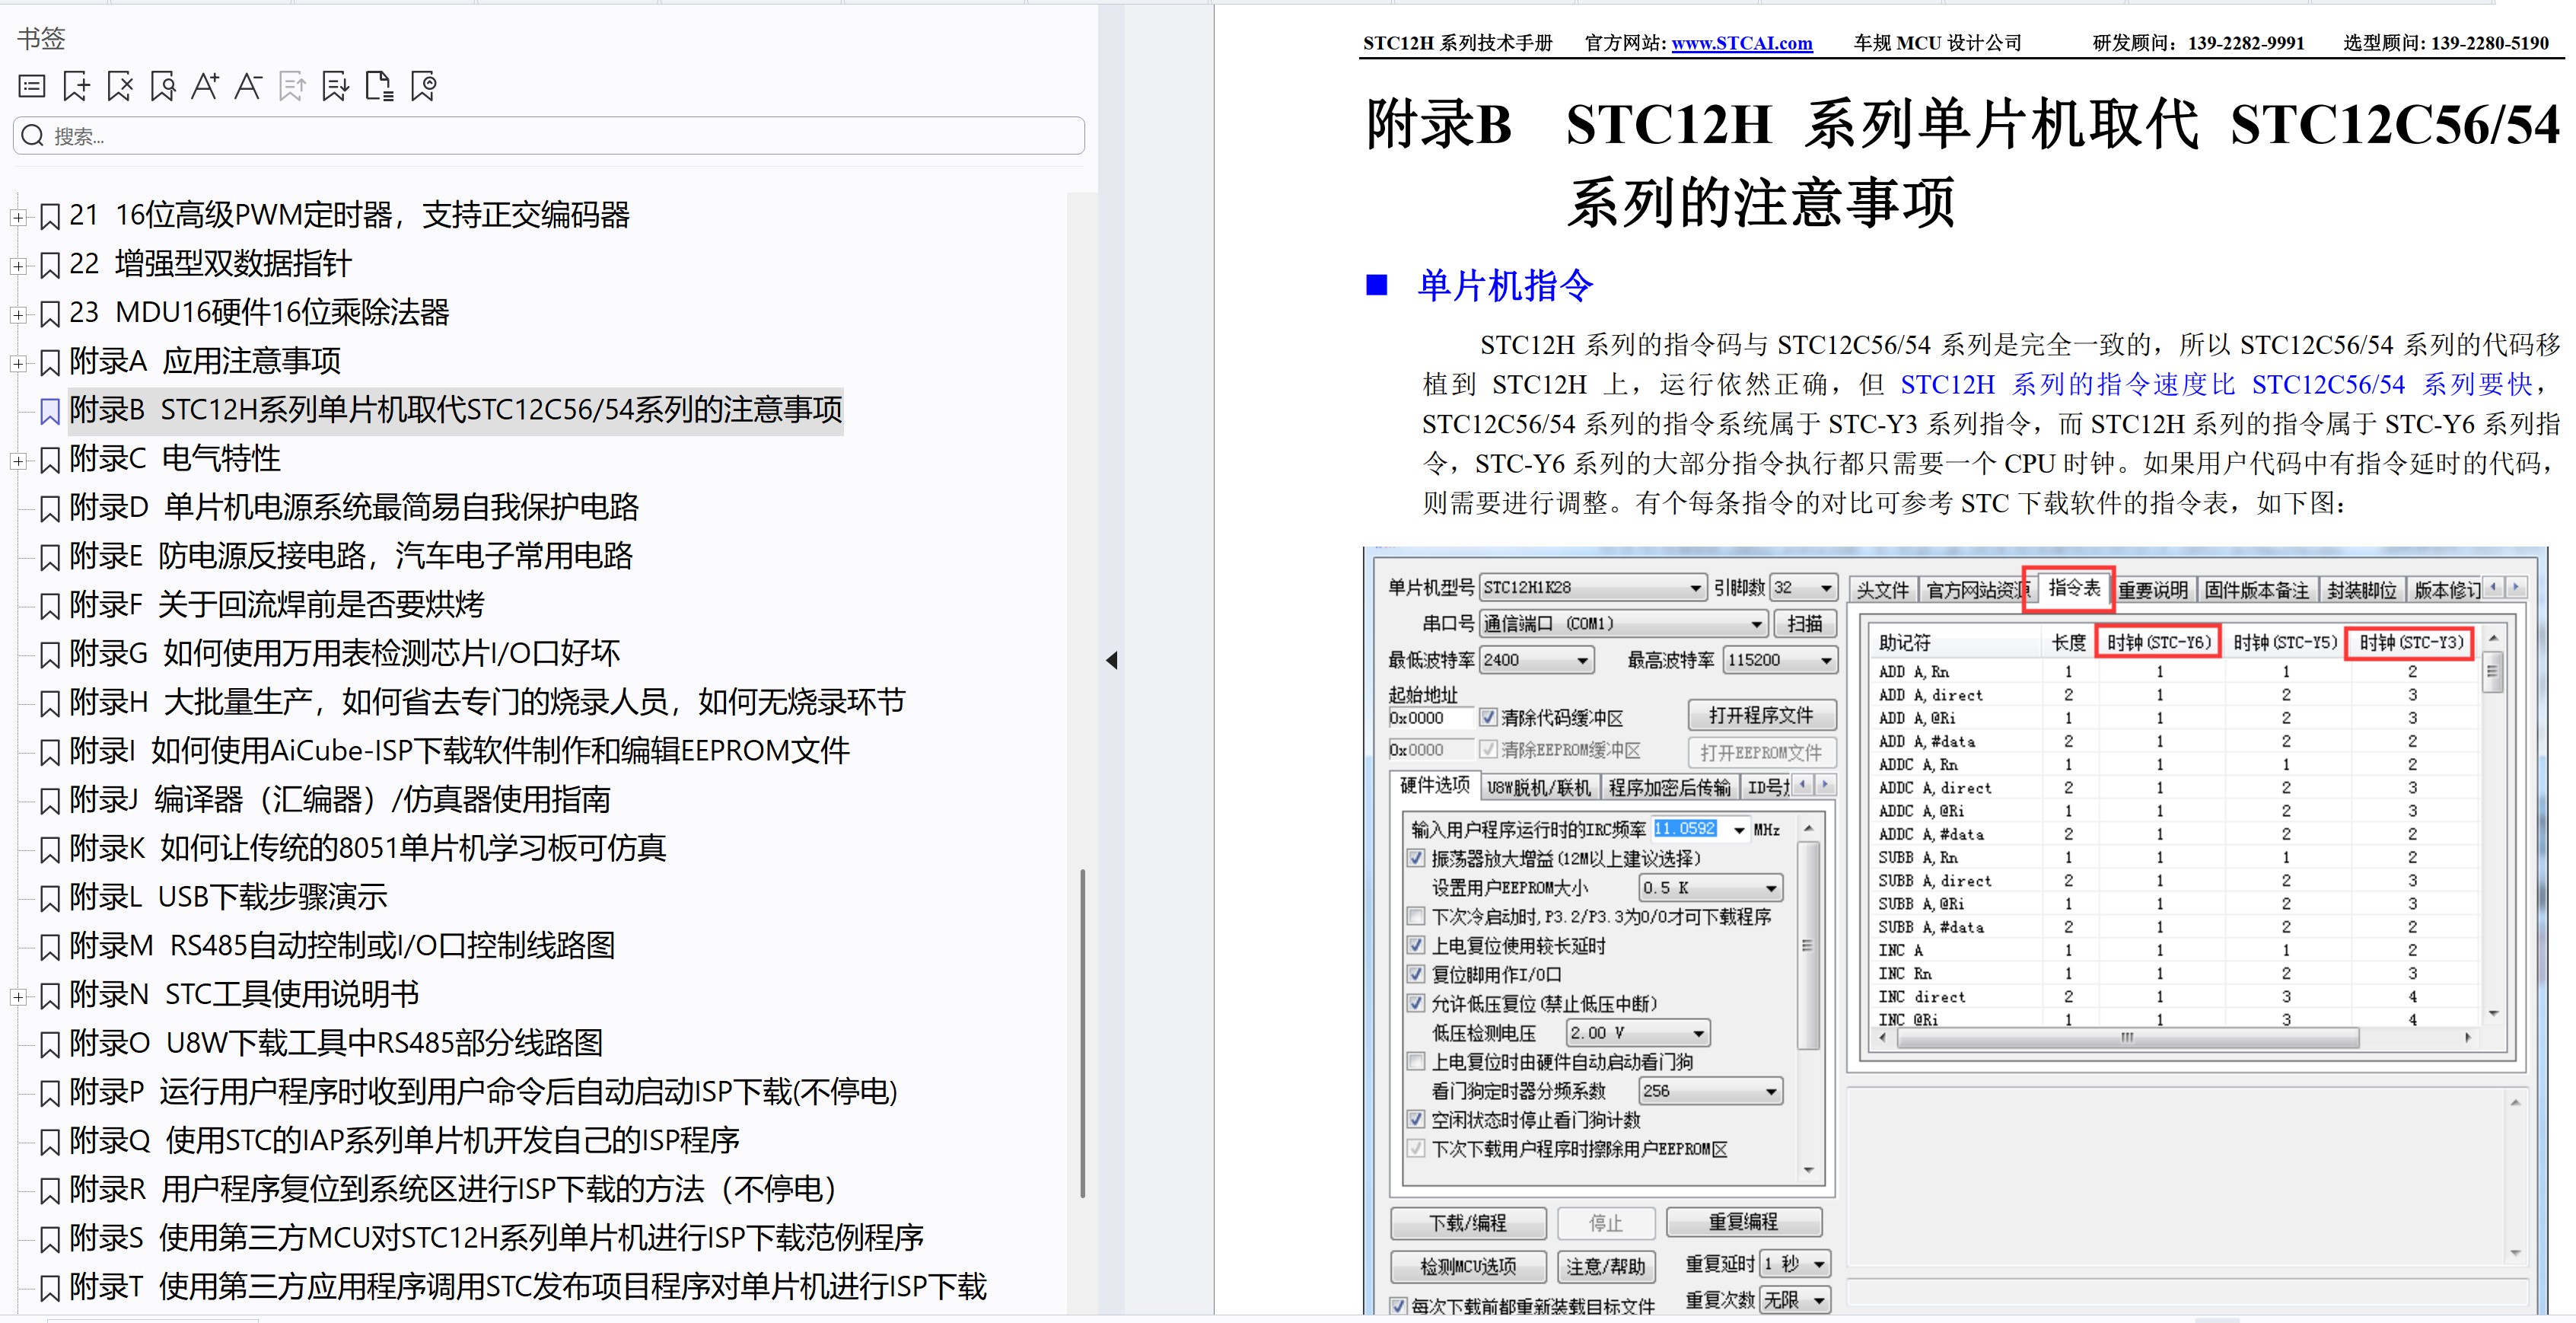
Task: Select the 指令表 tab in the figure
Action: (x=2073, y=588)
